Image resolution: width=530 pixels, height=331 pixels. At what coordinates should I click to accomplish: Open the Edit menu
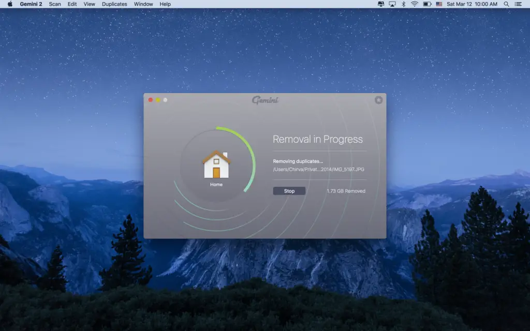click(72, 4)
